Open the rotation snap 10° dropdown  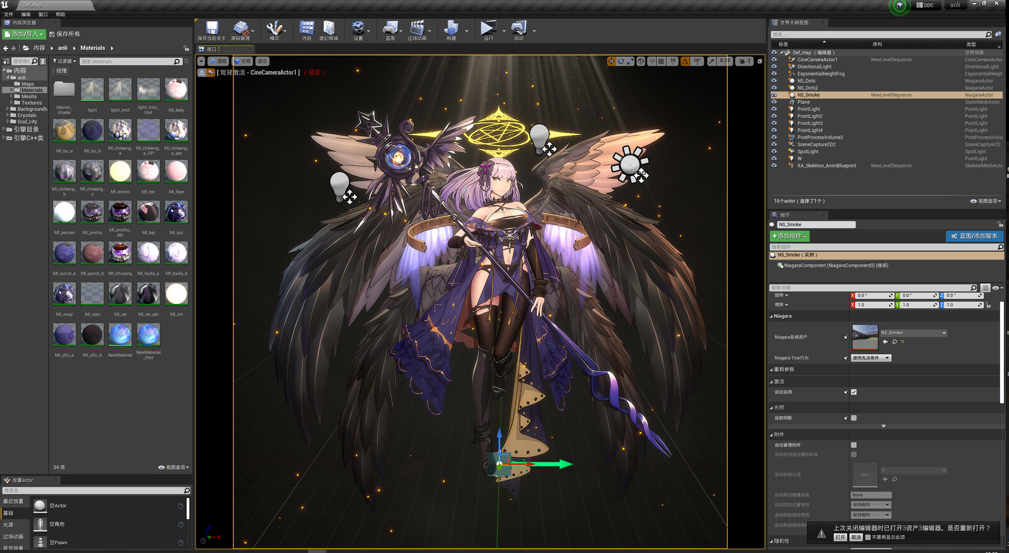tap(697, 61)
